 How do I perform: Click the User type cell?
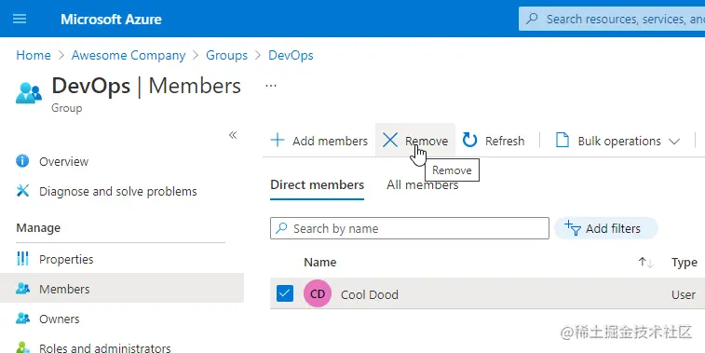[x=684, y=294]
